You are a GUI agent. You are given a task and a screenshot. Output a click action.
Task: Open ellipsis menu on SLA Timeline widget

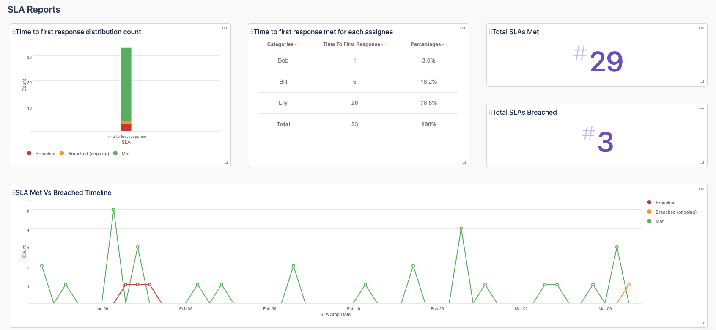[x=701, y=189]
